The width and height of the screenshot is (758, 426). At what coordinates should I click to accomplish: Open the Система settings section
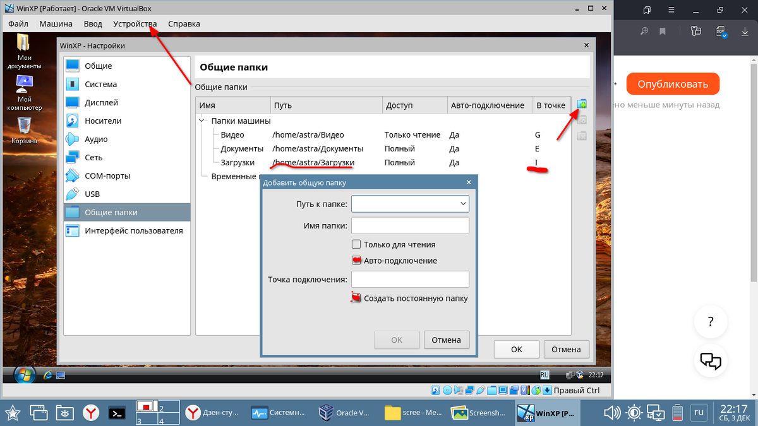pyautogui.click(x=126, y=84)
